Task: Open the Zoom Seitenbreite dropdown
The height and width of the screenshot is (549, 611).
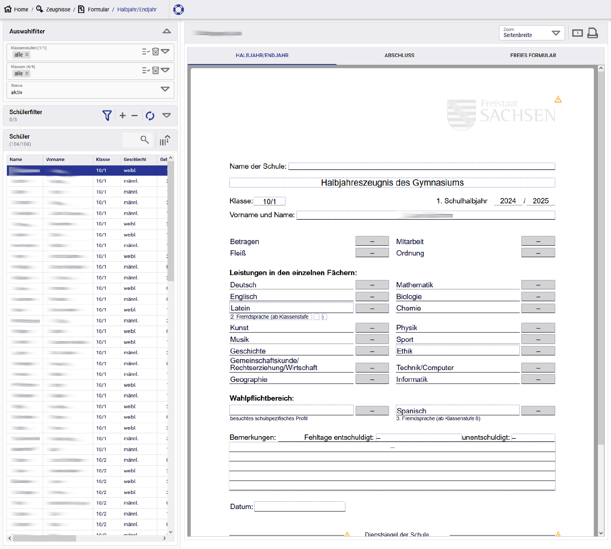Action: (532, 33)
